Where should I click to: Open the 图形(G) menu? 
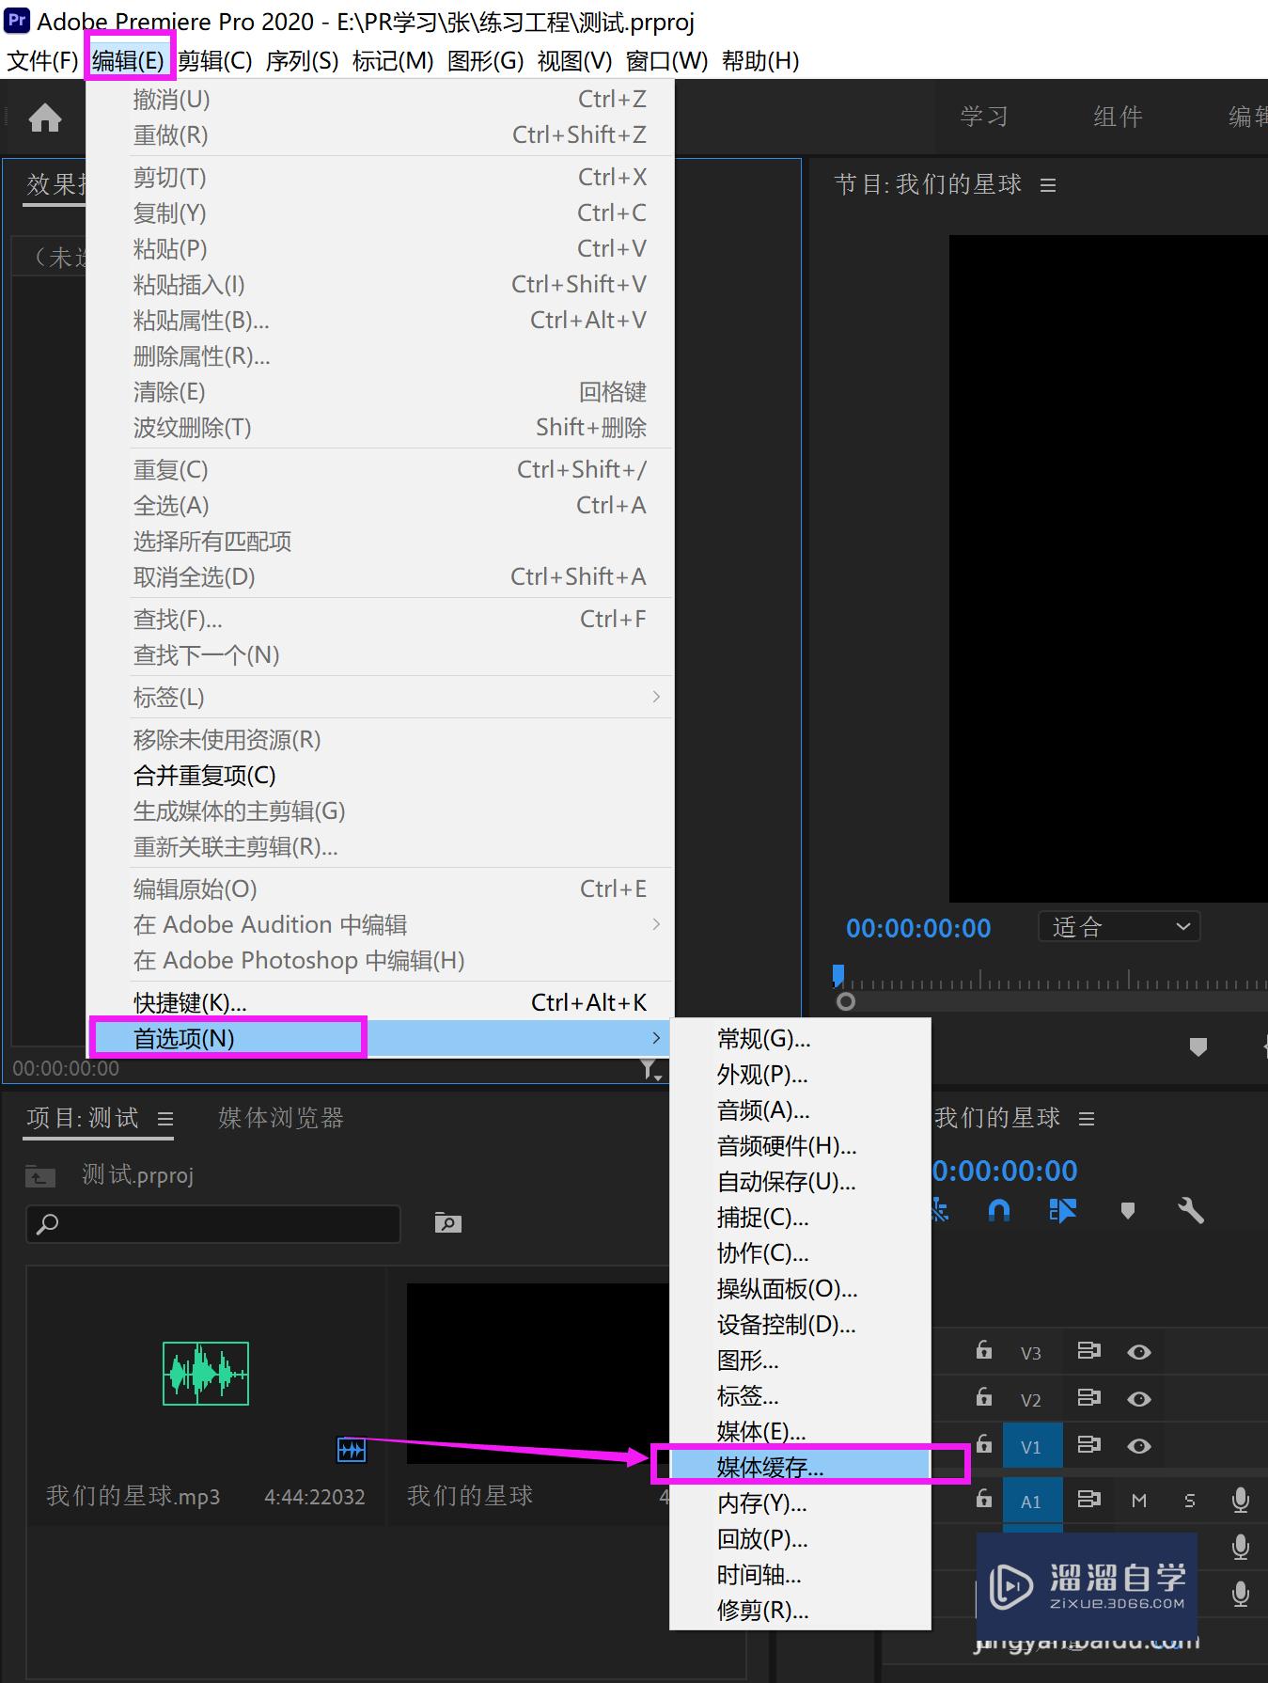(485, 61)
